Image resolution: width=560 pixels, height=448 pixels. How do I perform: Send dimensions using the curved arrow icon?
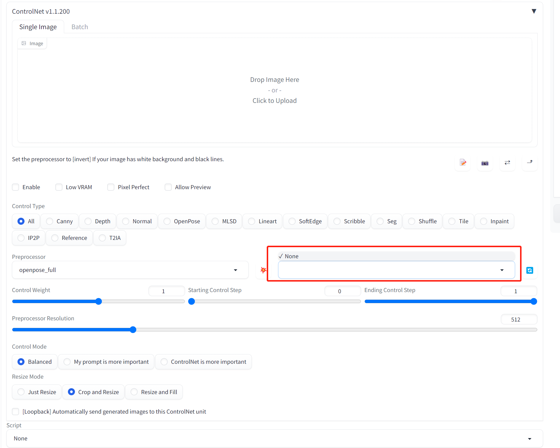click(530, 163)
